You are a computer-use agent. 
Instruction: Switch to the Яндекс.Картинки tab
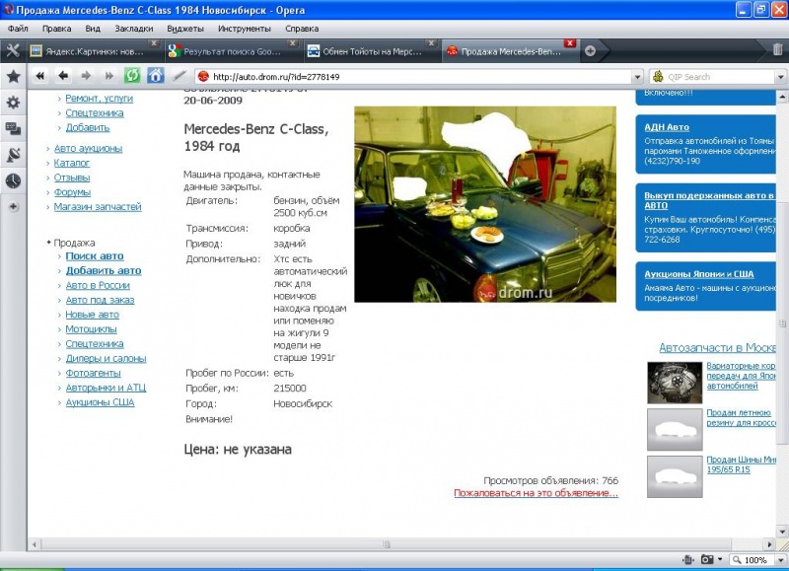[x=94, y=50]
